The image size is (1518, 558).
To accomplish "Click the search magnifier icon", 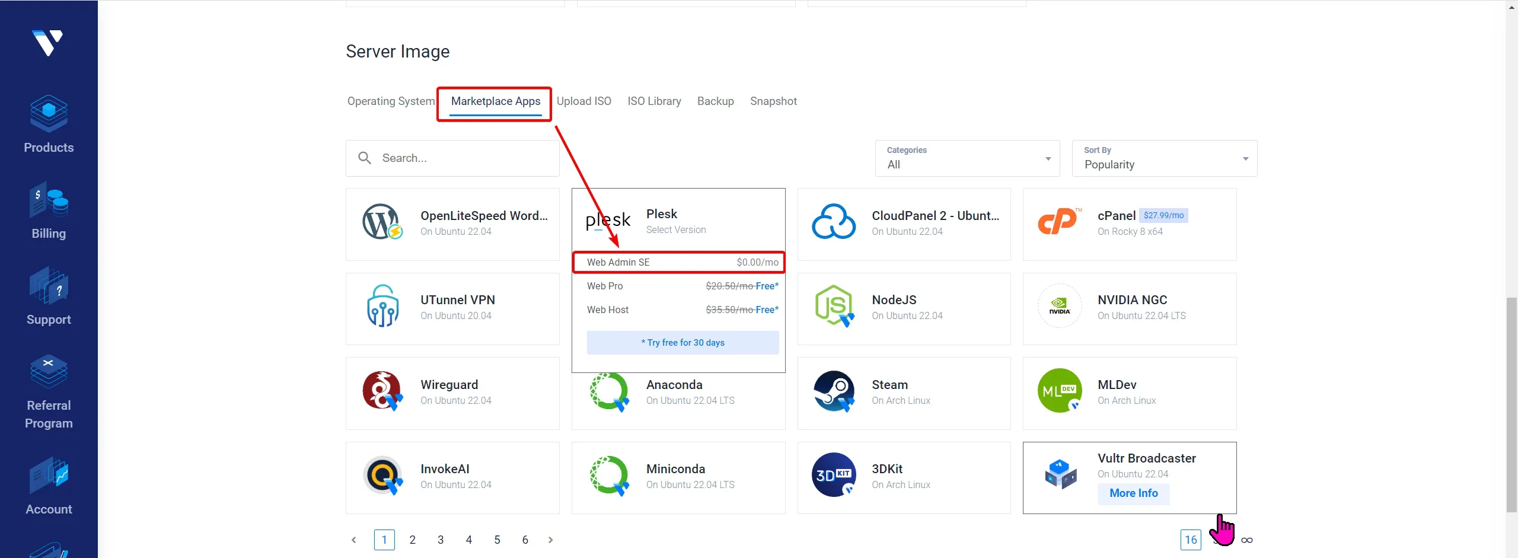I will coord(365,158).
